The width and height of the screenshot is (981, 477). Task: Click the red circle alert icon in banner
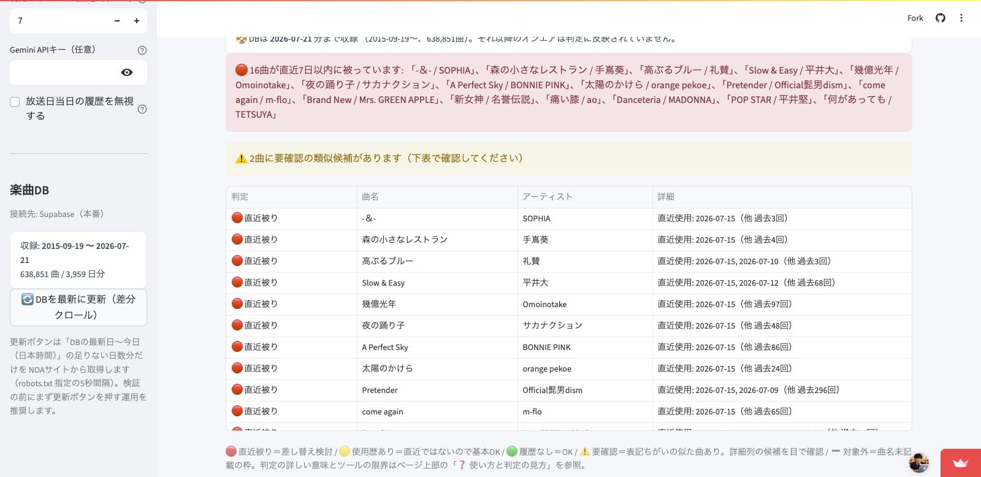coord(242,70)
